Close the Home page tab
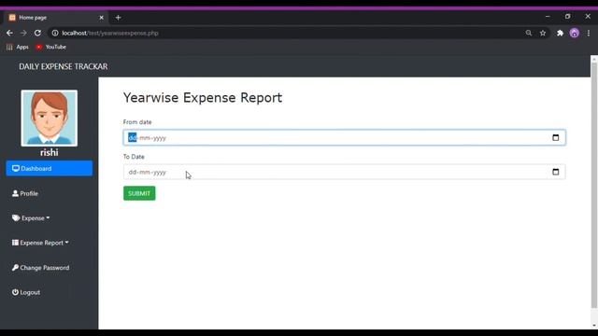 (x=102, y=18)
